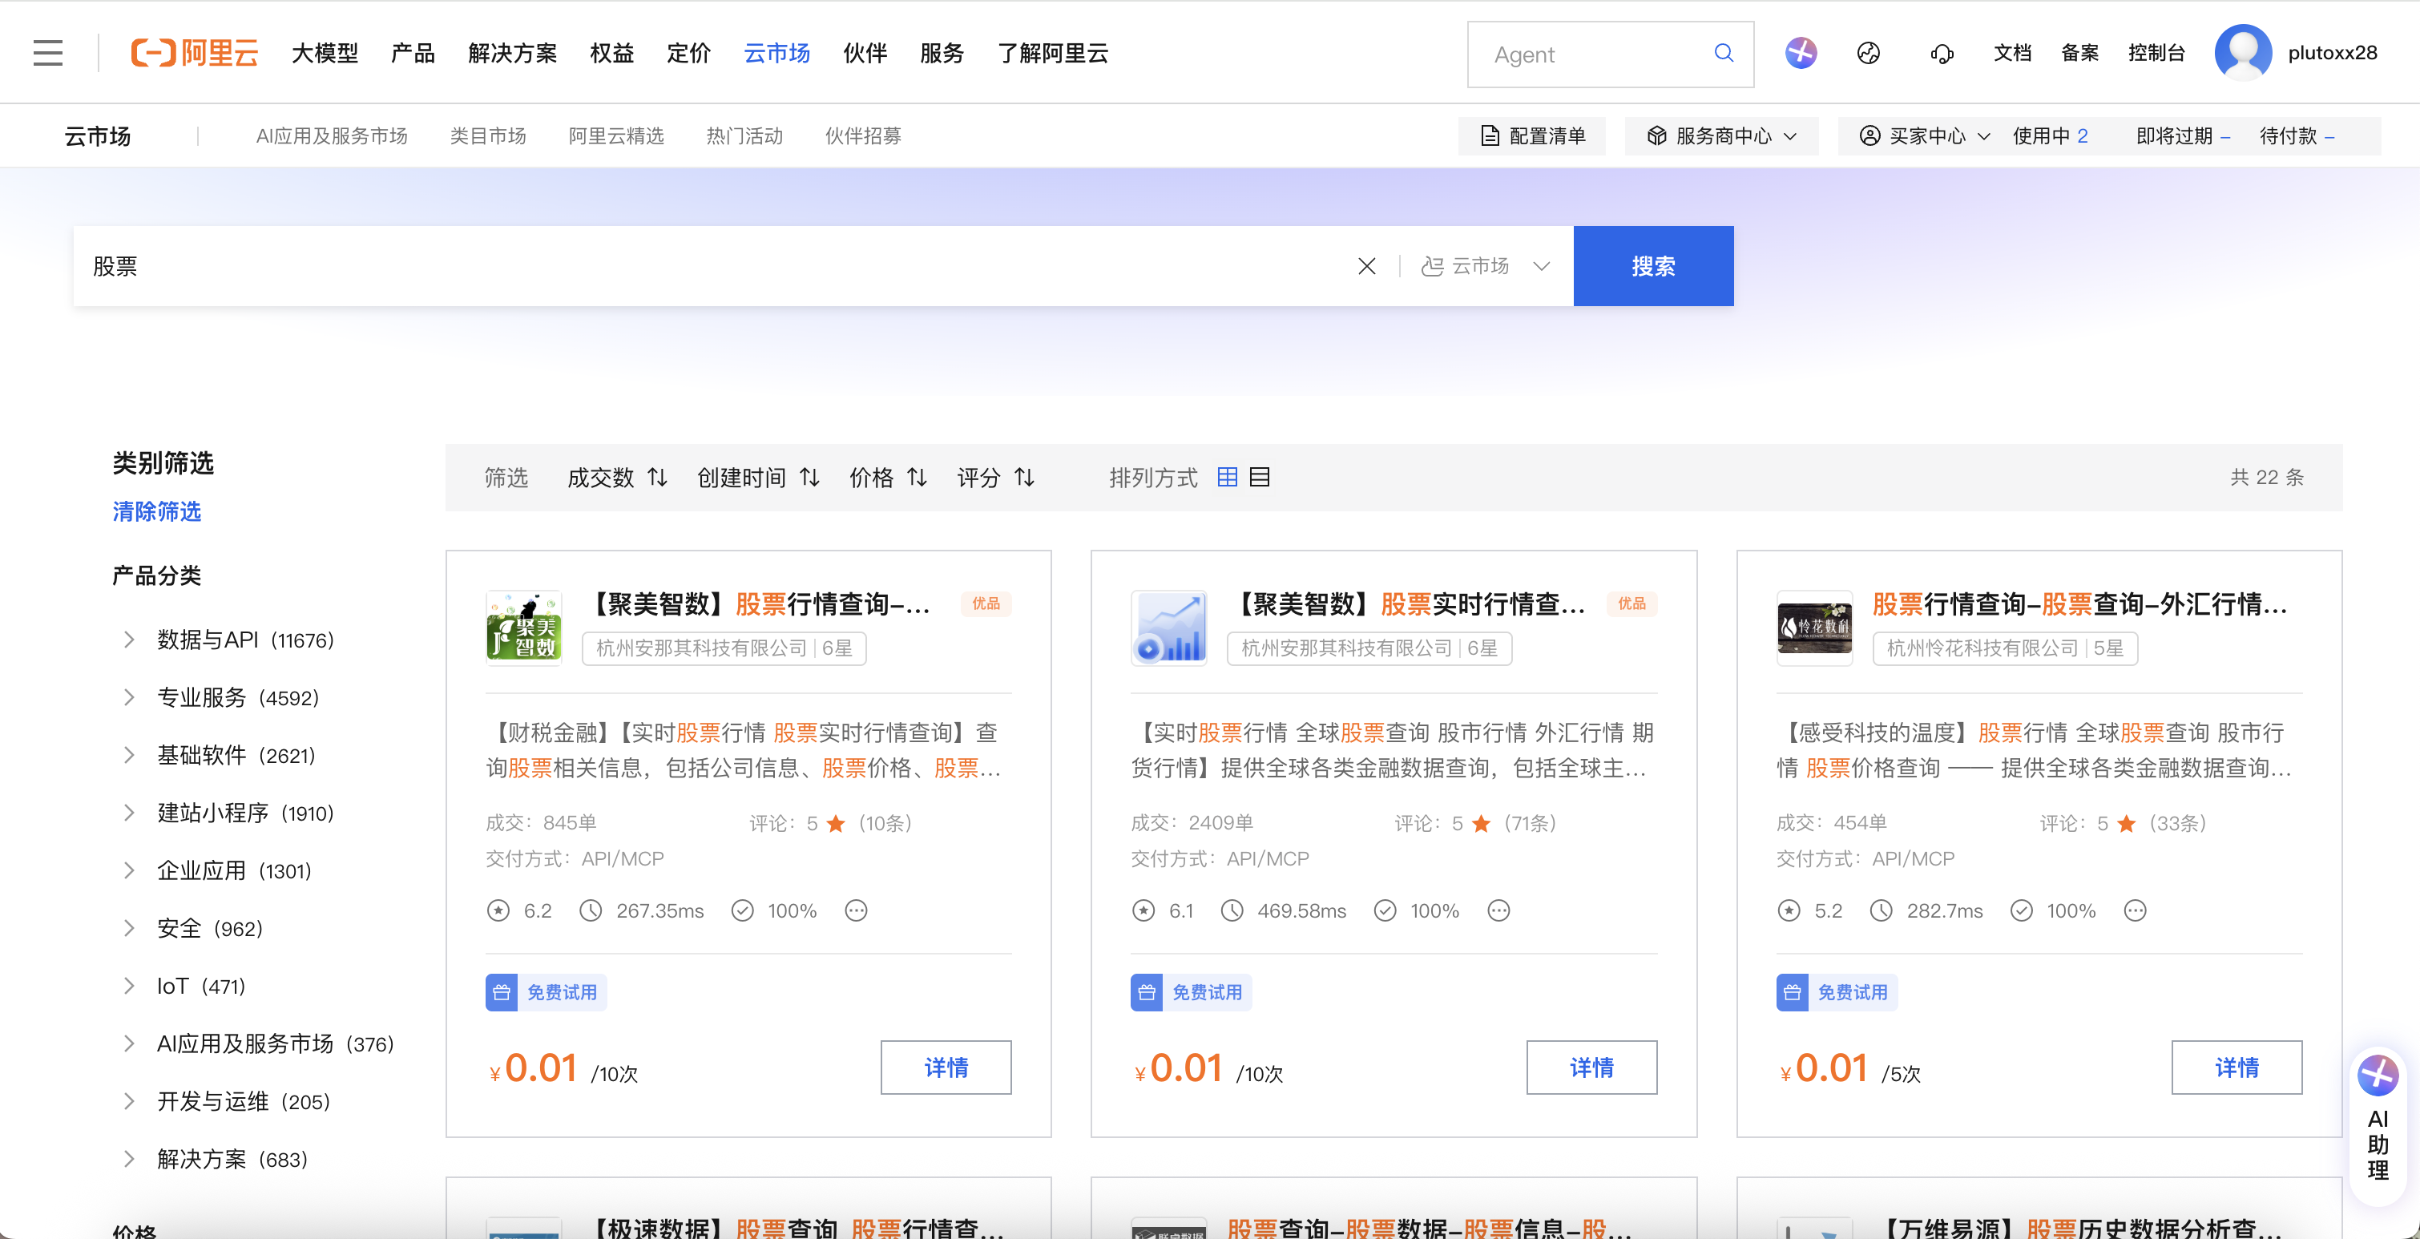Open the 大模型 top menu
2420x1239 pixels.
[325, 54]
